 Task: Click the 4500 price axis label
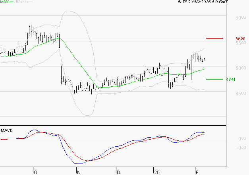click(241, 93)
